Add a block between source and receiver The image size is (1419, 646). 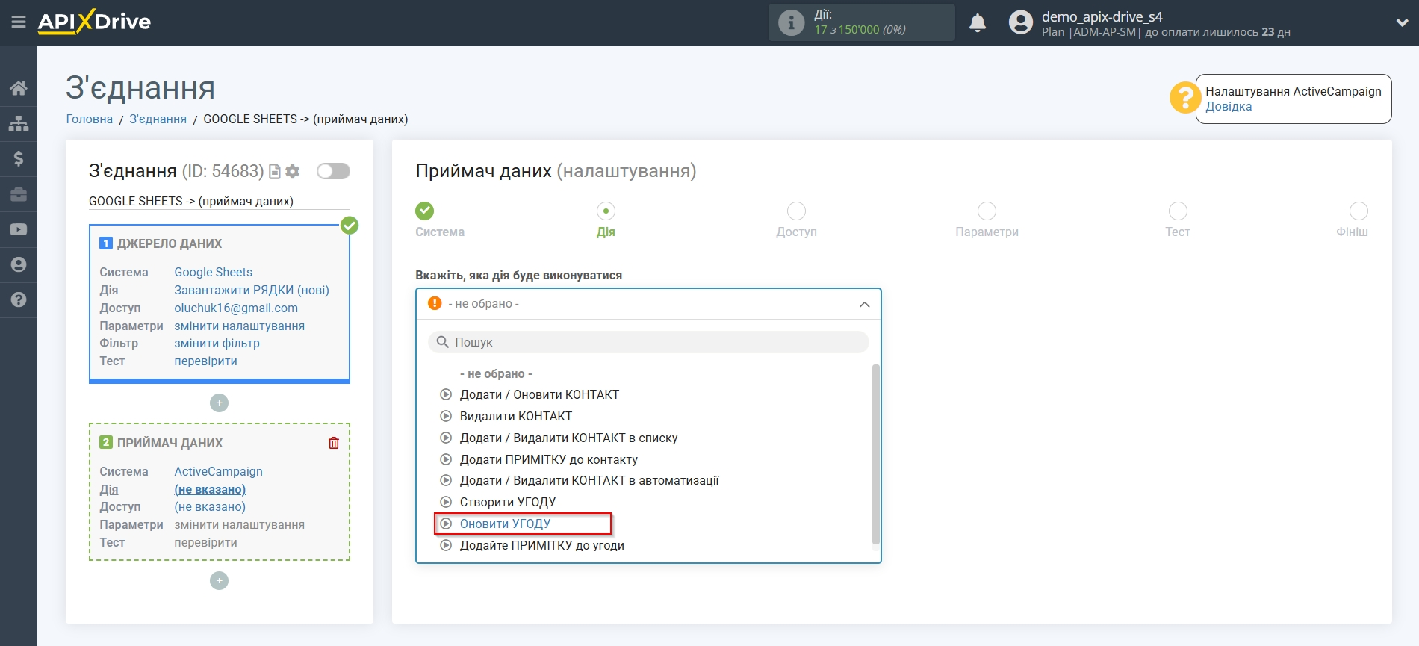click(x=219, y=403)
